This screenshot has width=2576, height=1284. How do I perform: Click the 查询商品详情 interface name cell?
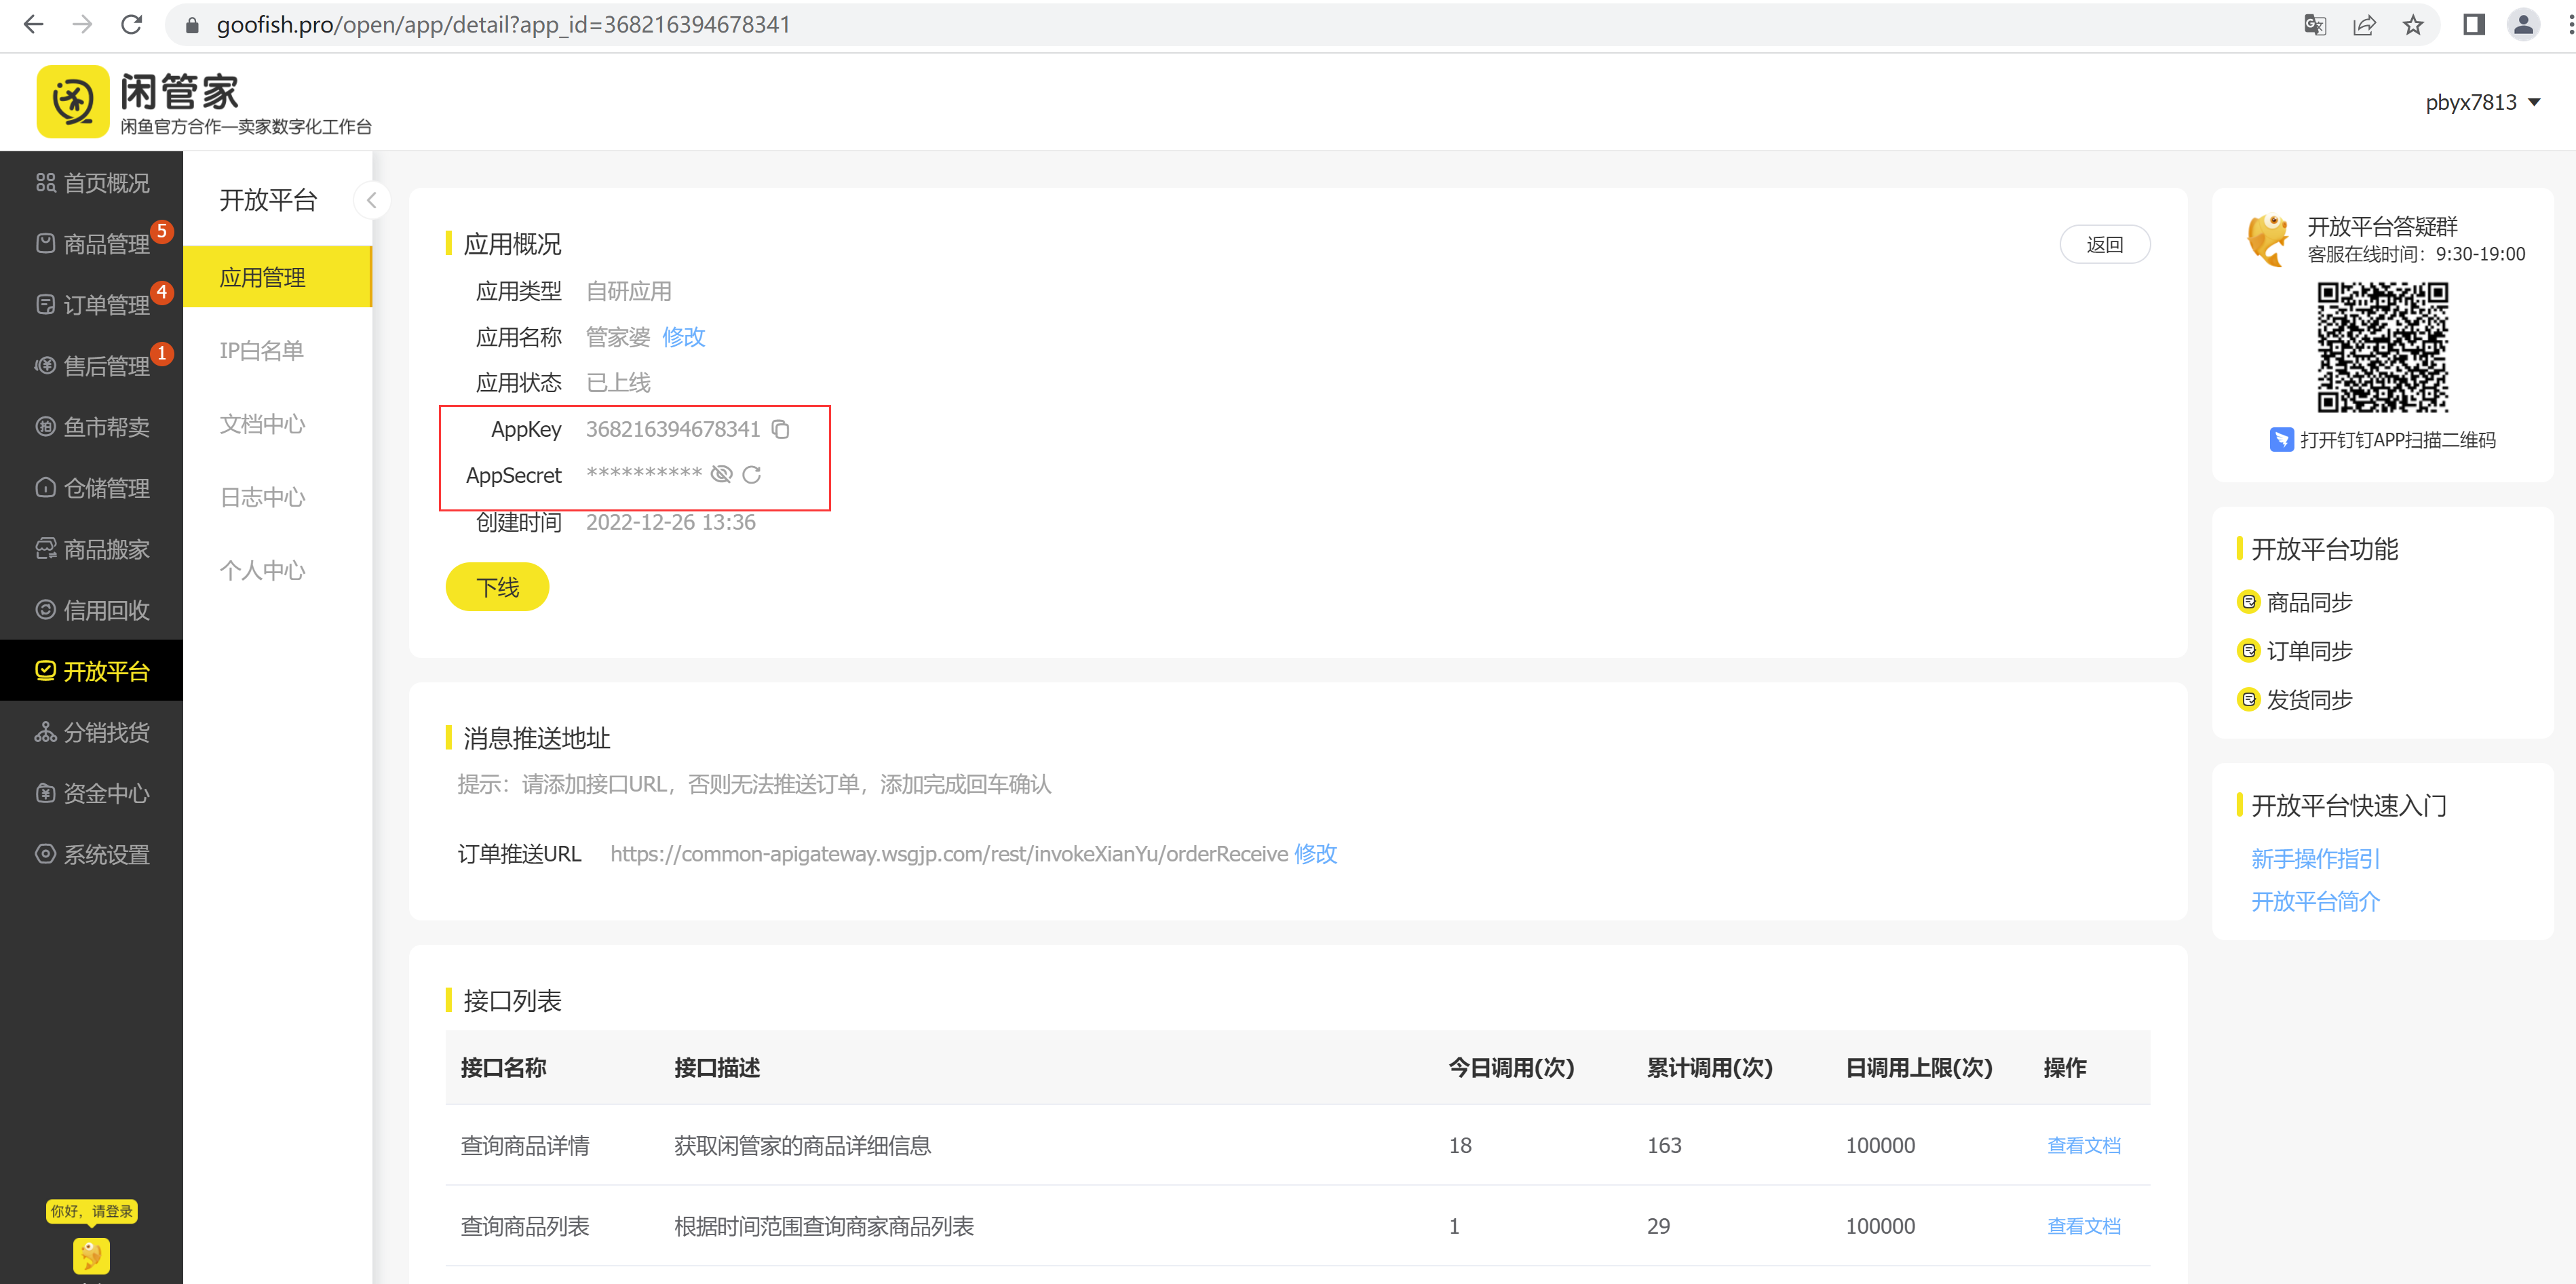click(x=524, y=1146)
